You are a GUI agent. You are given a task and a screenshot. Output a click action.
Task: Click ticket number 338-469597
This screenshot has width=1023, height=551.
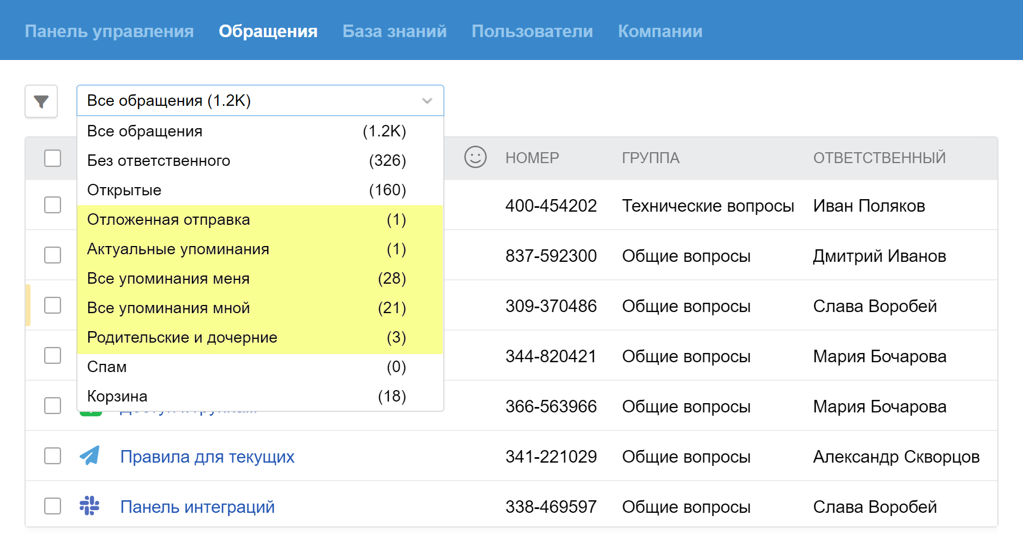click(x=551, y=507)
